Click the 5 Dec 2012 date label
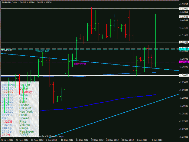The image size is (189, 142). [51, 140]
